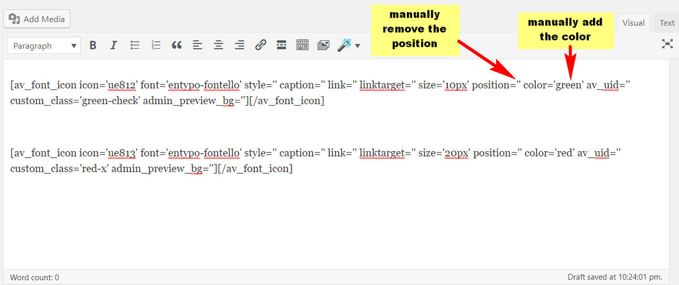The height and width of the screenshot is (285, 679).
Task: Toggle the toolbar with keyboard icon
Action: tap(302, 45)
